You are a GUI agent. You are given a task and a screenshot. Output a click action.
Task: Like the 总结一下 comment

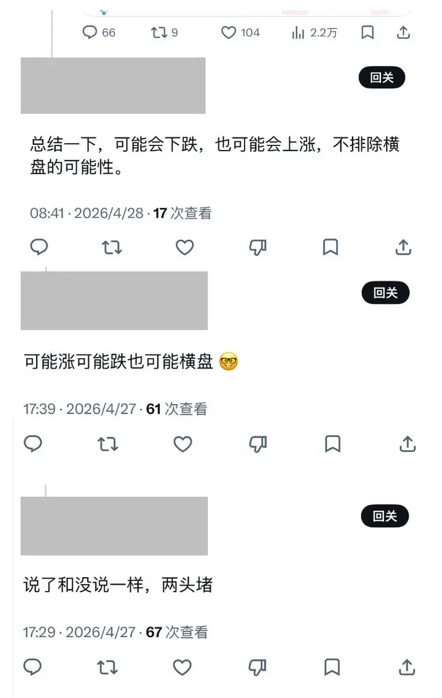coord(185,247)
